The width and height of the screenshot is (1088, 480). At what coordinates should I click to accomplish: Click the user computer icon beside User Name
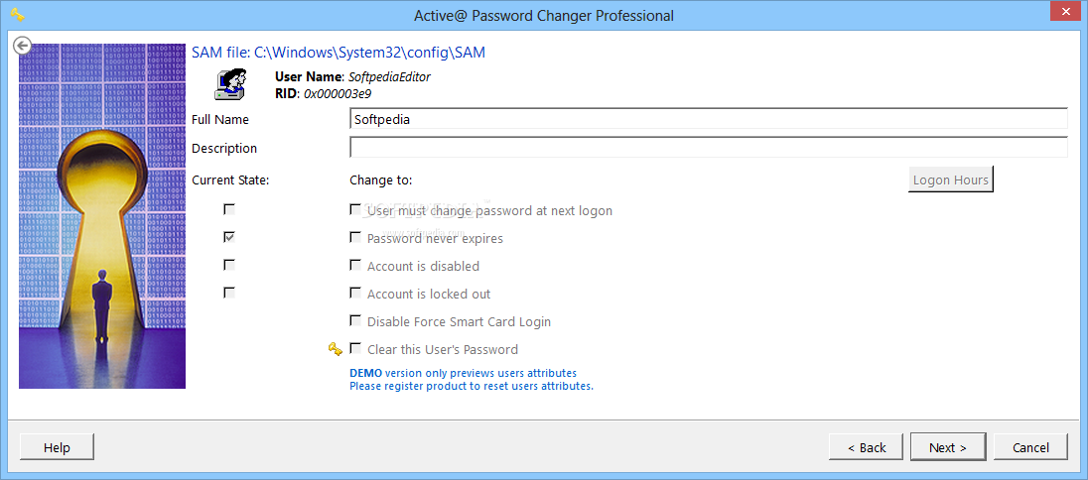(231, 84)
